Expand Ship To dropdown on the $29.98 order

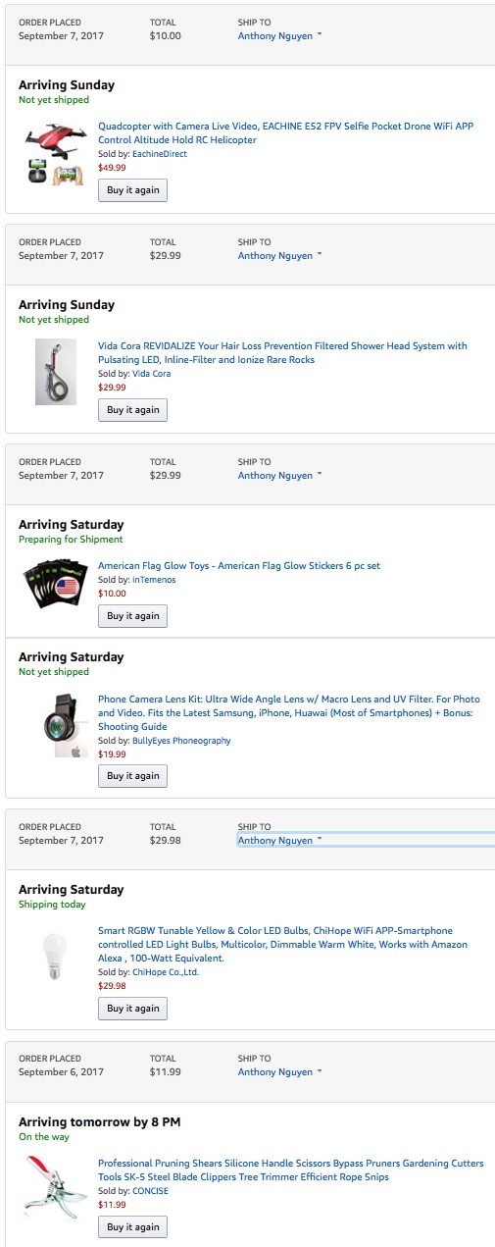click(280, 841)
